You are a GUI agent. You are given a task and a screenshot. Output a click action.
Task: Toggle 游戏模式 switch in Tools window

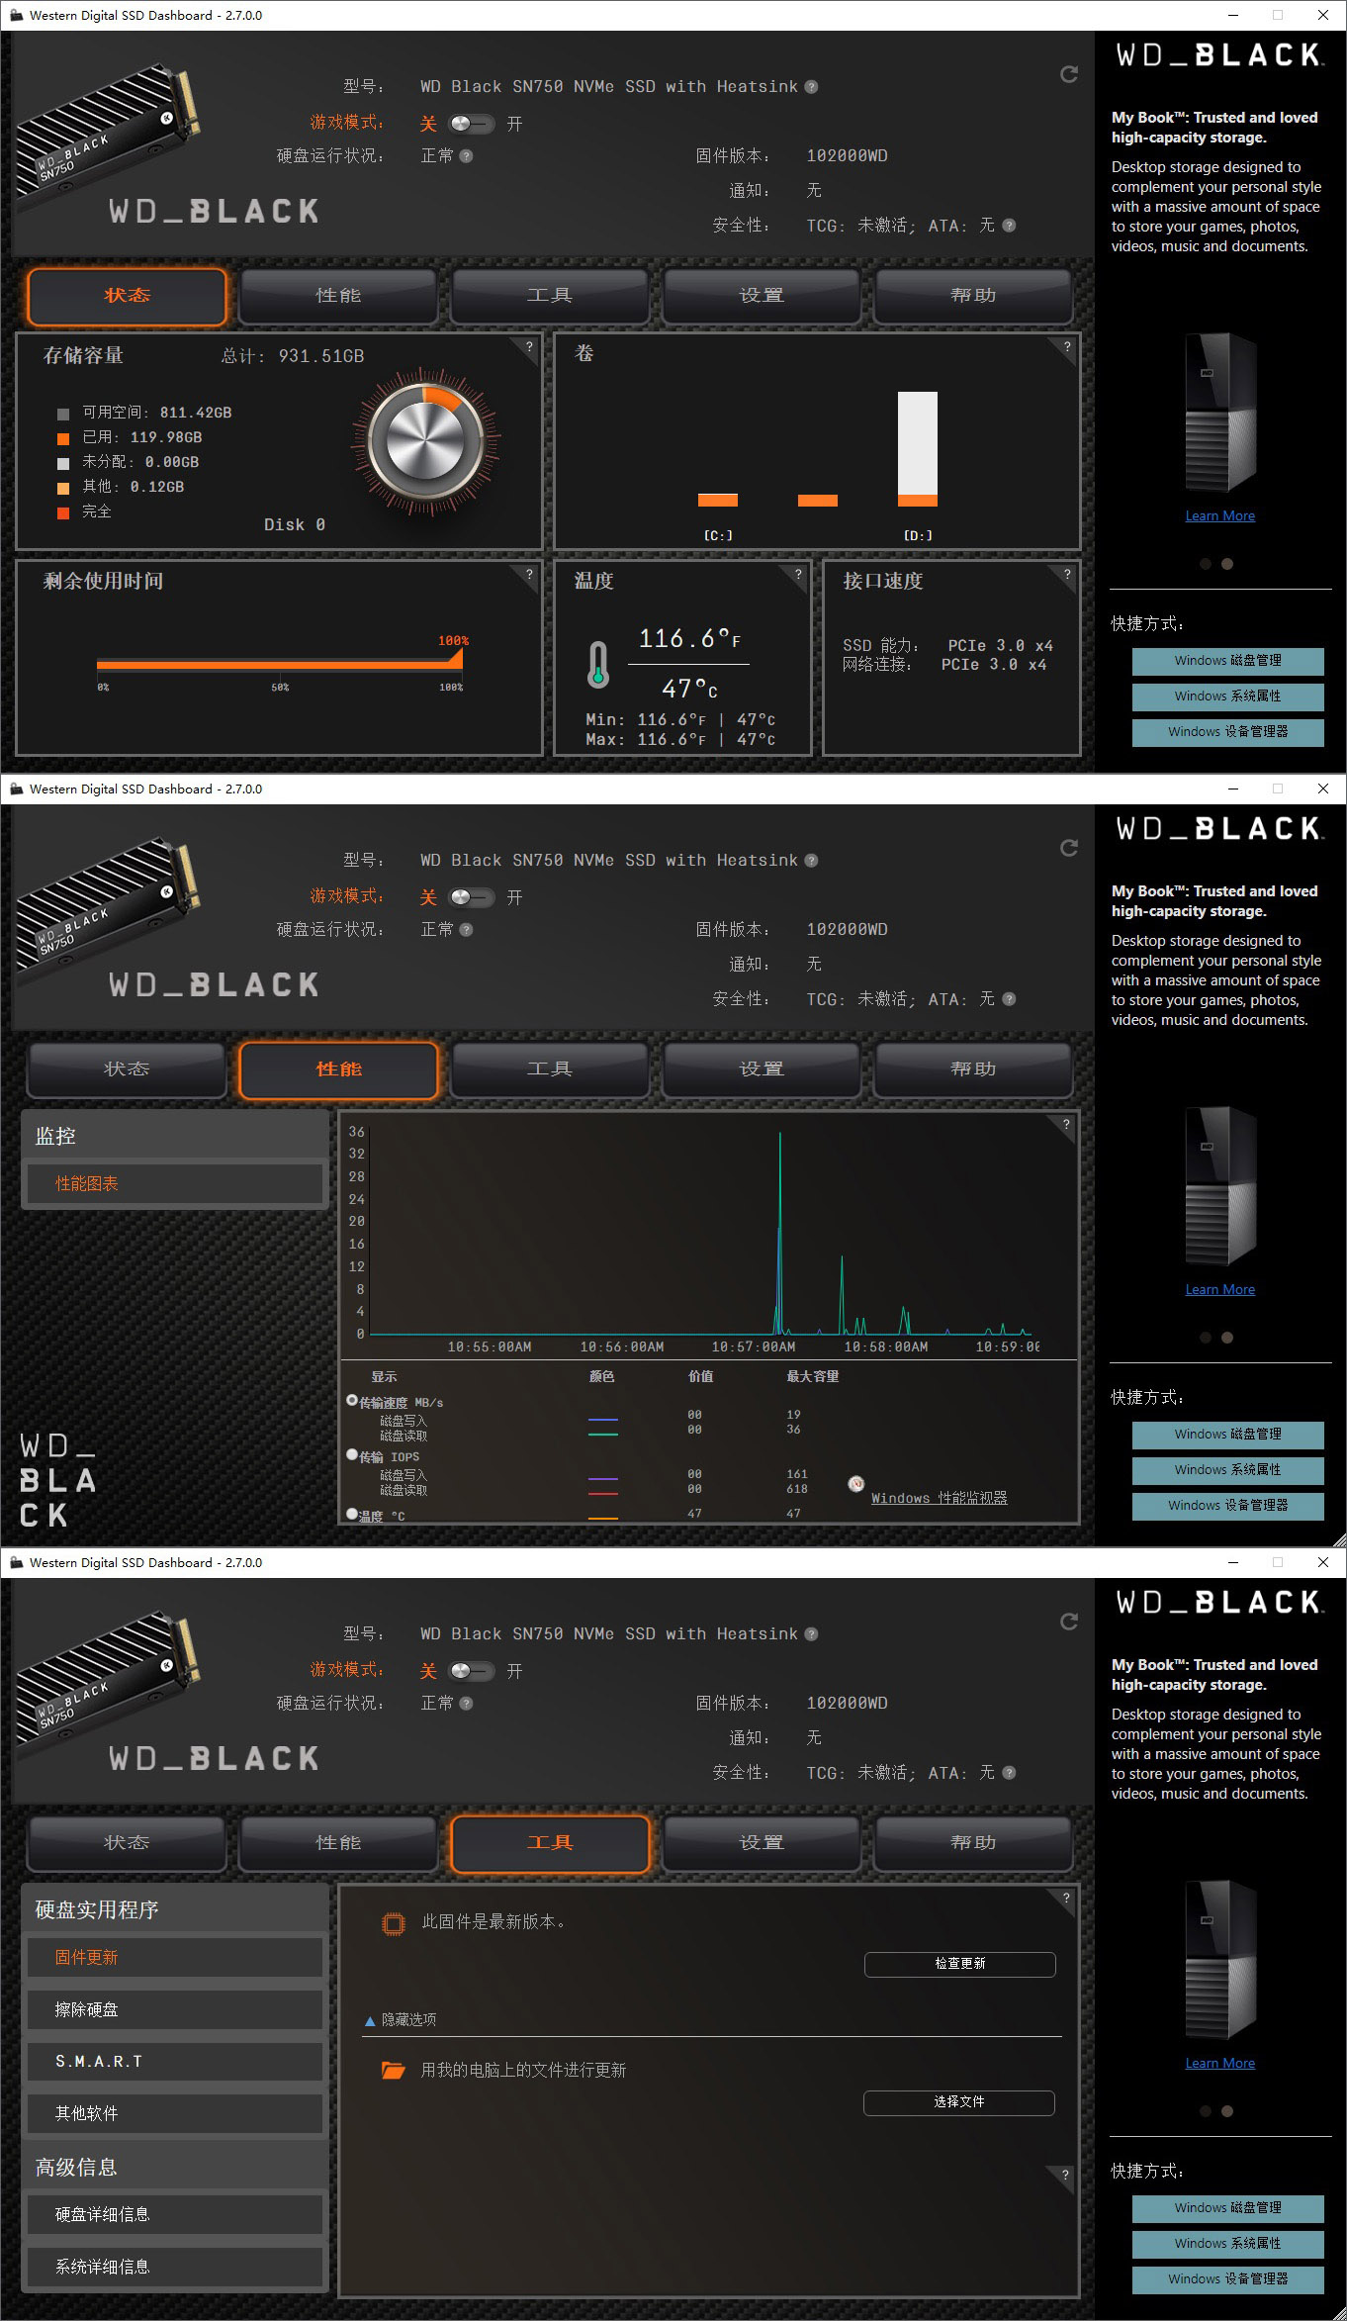click(471, 1671)
